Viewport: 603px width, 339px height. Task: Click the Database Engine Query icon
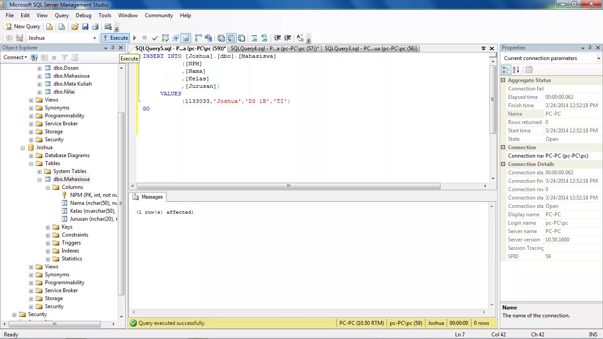point(49,26)
